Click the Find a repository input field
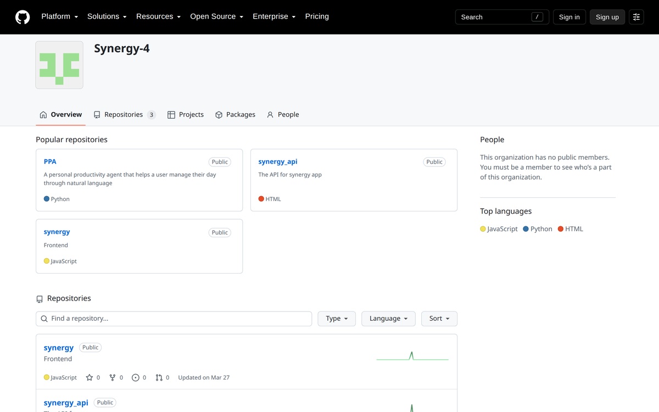 coord(174,319)
